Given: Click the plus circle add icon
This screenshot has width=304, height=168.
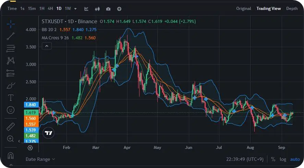Looking at the screenshot, I should tap(119, 9).
